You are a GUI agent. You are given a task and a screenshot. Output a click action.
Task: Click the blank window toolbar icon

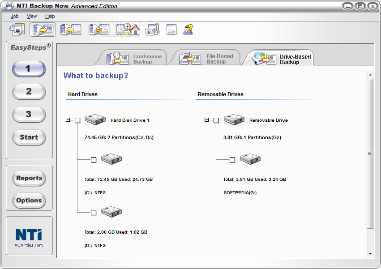coord(171,30)
